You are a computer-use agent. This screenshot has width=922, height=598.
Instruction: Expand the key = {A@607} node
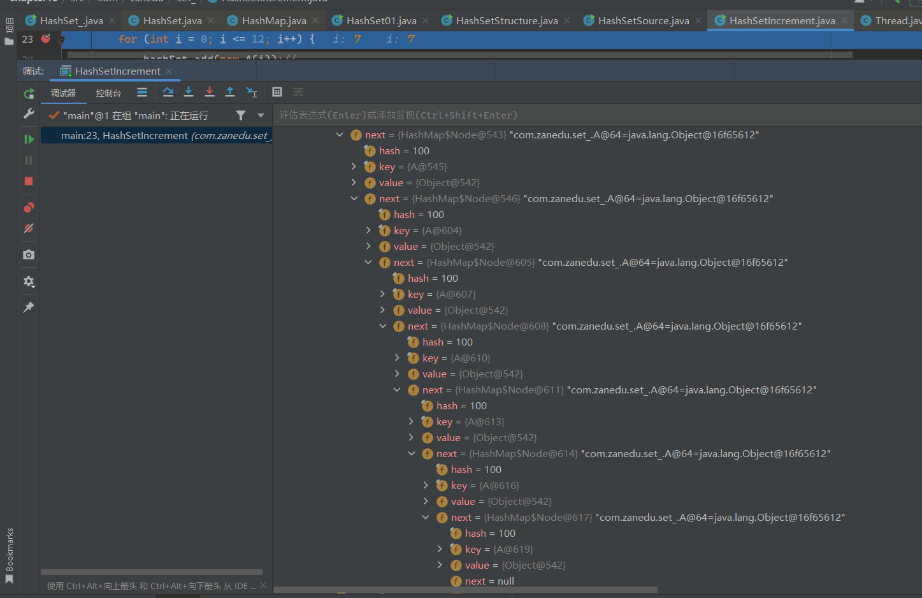coord(382,294)
